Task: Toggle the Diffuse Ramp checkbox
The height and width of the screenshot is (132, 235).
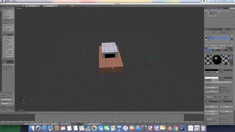Action: click(x=220, y=72)
